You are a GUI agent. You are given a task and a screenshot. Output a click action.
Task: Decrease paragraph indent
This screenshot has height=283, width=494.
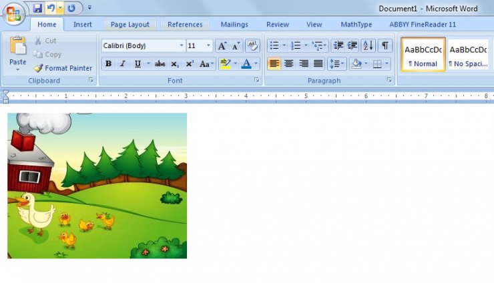338,45
